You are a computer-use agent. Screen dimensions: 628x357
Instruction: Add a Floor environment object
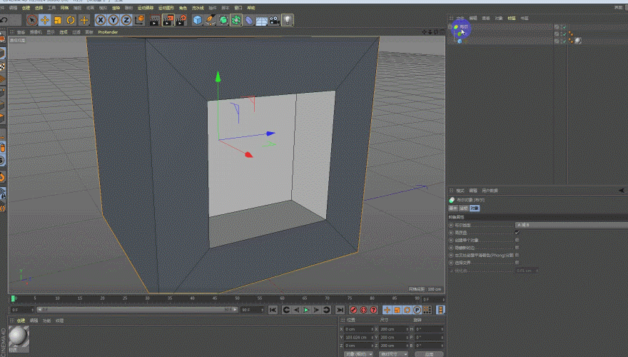coord(261,20)
